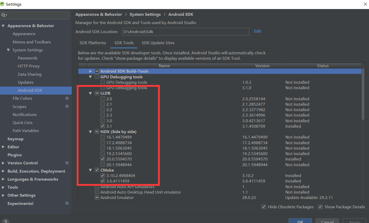Open the Keymap settings
Viewport: 369px width, 223px height.
click(x=15, y=139)
